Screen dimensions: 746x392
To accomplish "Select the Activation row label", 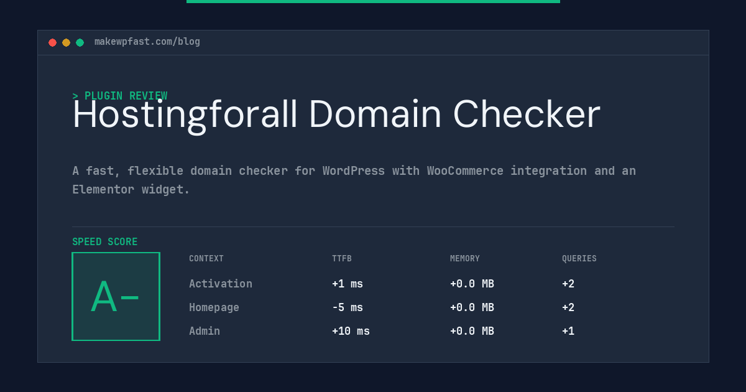I will pyautogui.click(x=221, y=284).
